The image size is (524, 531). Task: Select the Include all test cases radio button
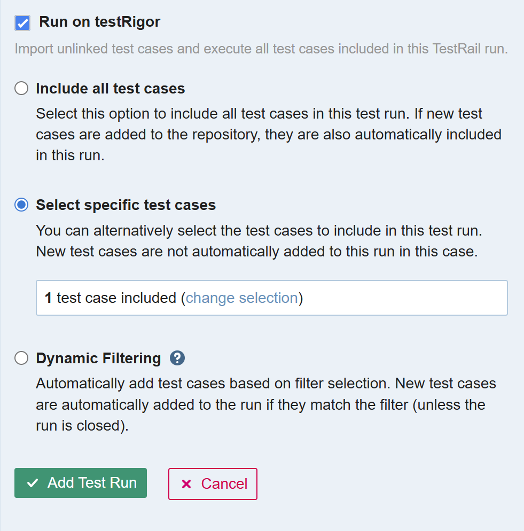pyautogui.click(x=21, y=88)
